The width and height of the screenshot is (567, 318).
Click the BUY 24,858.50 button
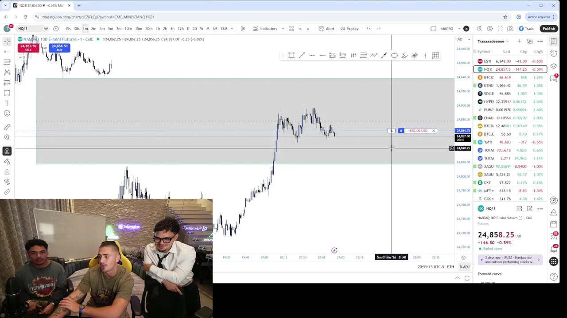[x=59, y=48]
